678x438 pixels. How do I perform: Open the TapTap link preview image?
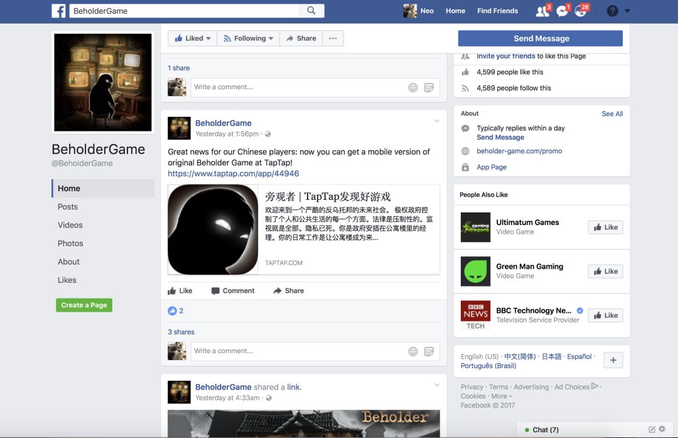click(213, 229)
